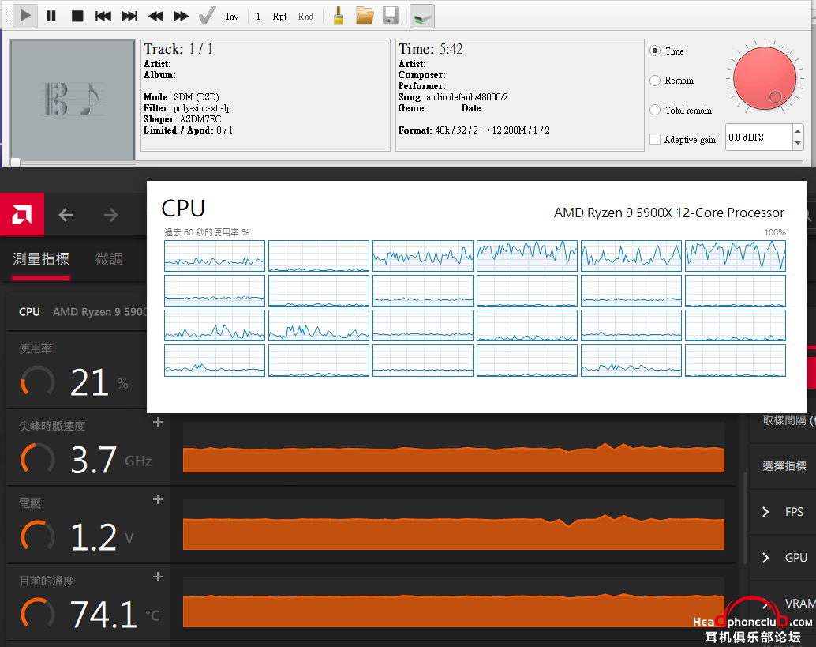This screenshot has height=647, width=816.
Task: Switch to the 微調 tab
Action: click(x=109, y=259)
